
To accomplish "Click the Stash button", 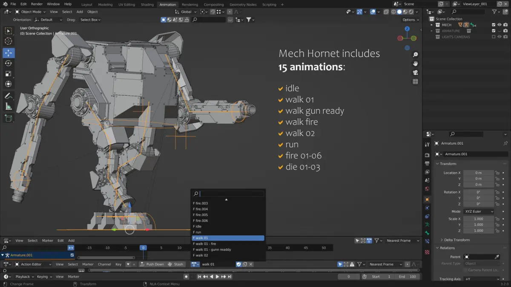I will pos(175,264).
